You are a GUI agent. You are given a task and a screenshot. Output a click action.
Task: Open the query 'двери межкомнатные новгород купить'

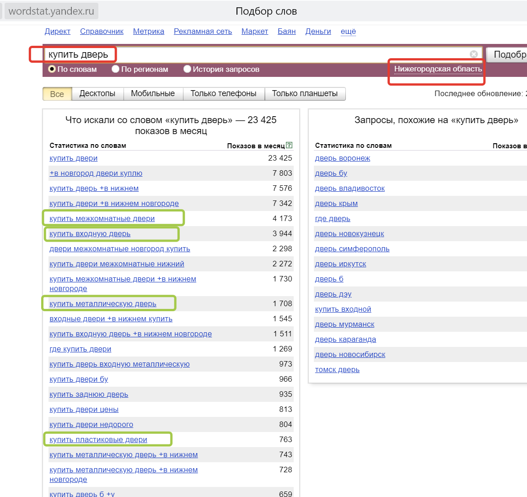pyautogui.click(x=120, y=249)
